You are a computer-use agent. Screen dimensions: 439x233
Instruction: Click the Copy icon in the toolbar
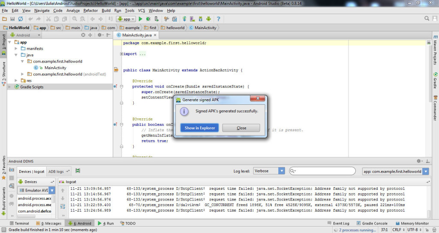(56, 19)
